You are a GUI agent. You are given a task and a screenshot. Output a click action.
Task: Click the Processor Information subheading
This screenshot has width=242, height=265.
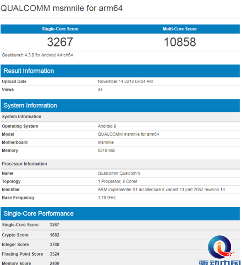pos(24,164)
